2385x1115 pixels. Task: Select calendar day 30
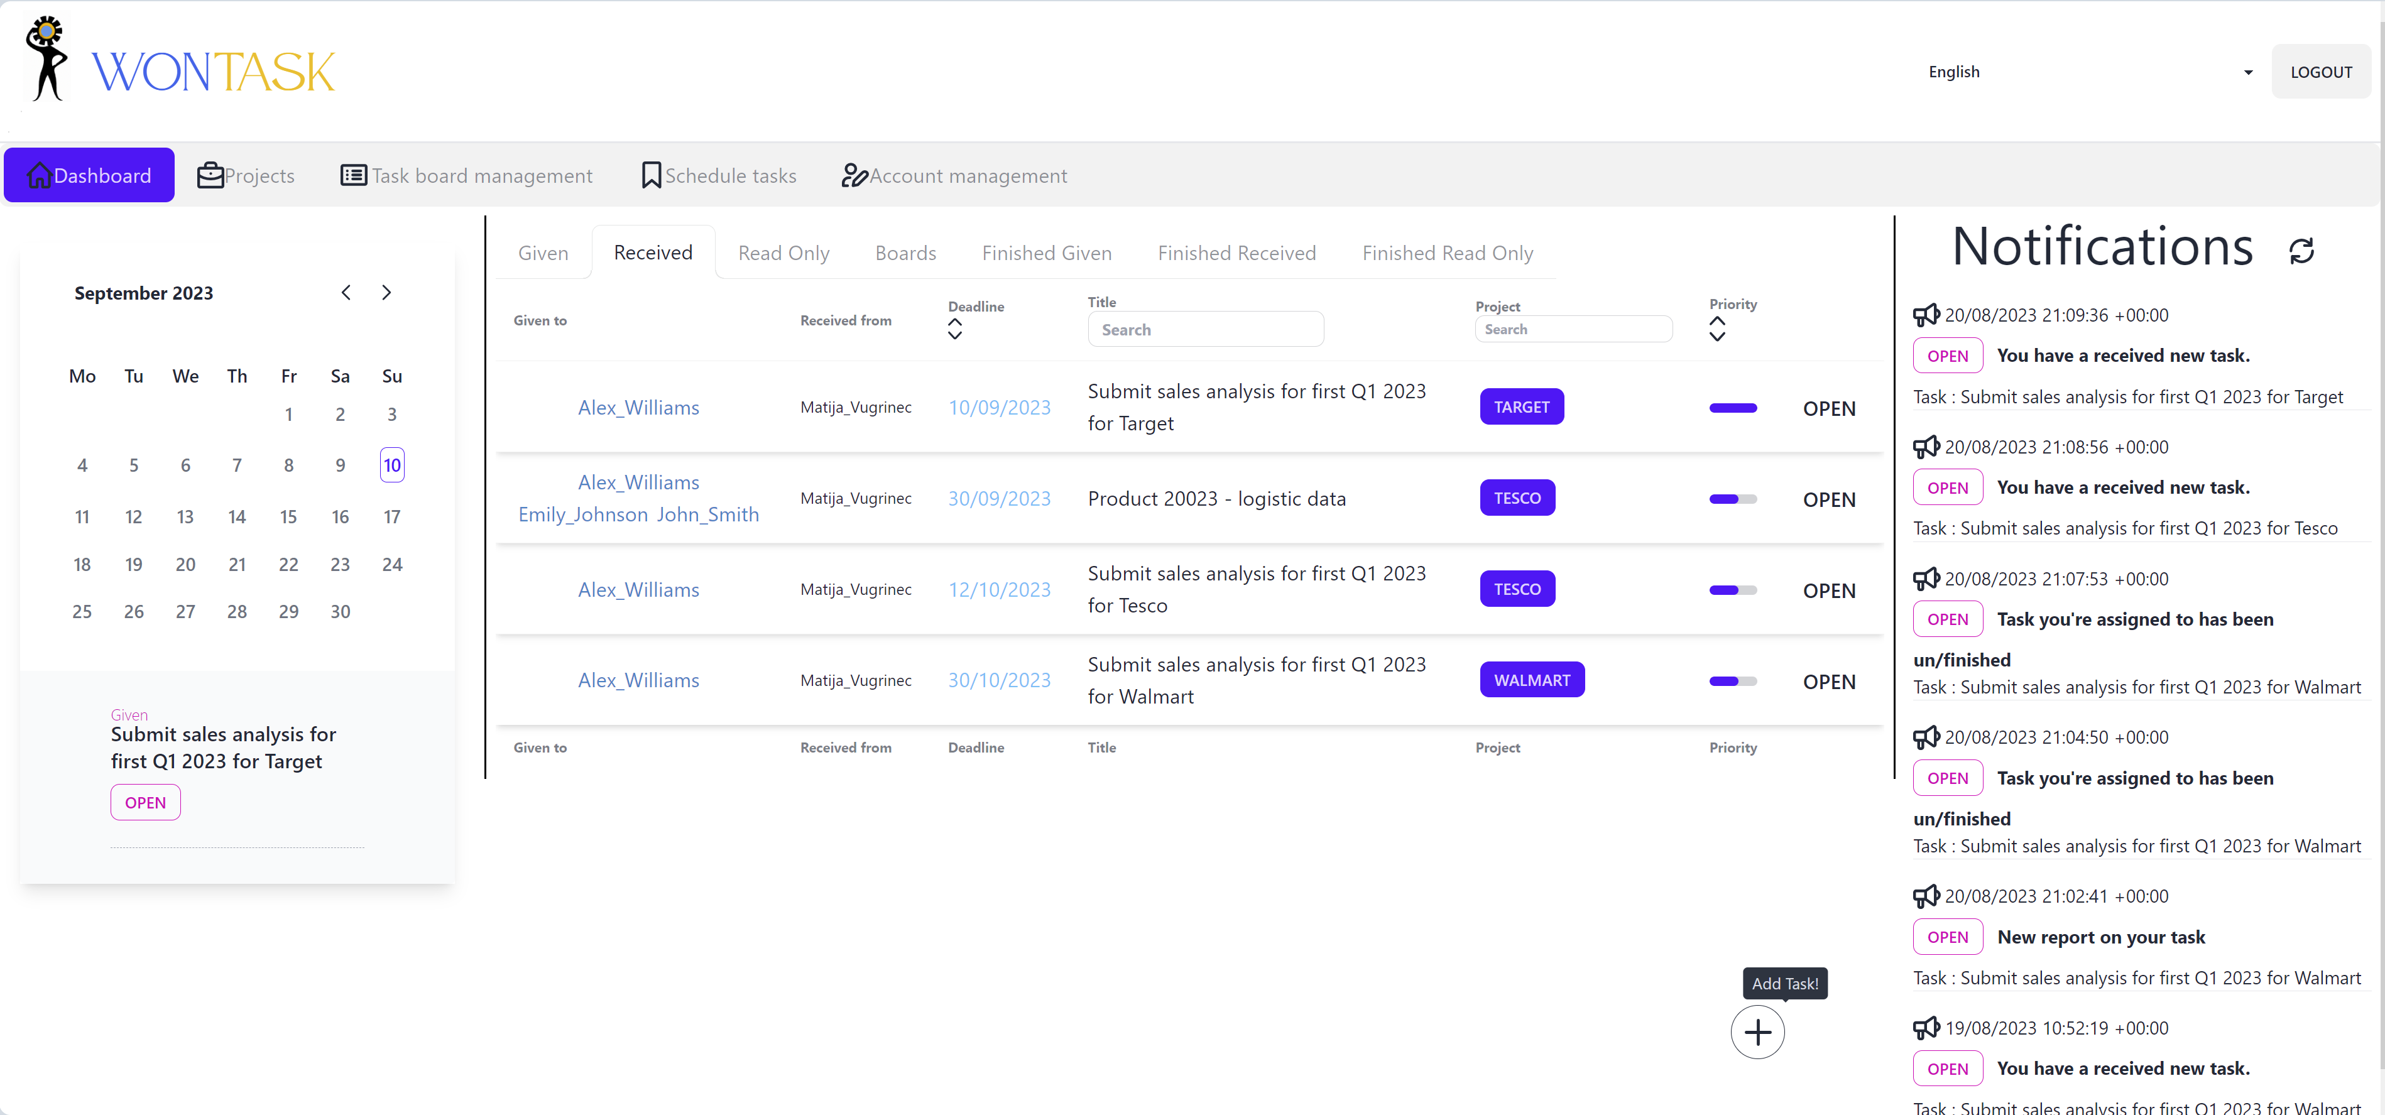pos(340,611)
